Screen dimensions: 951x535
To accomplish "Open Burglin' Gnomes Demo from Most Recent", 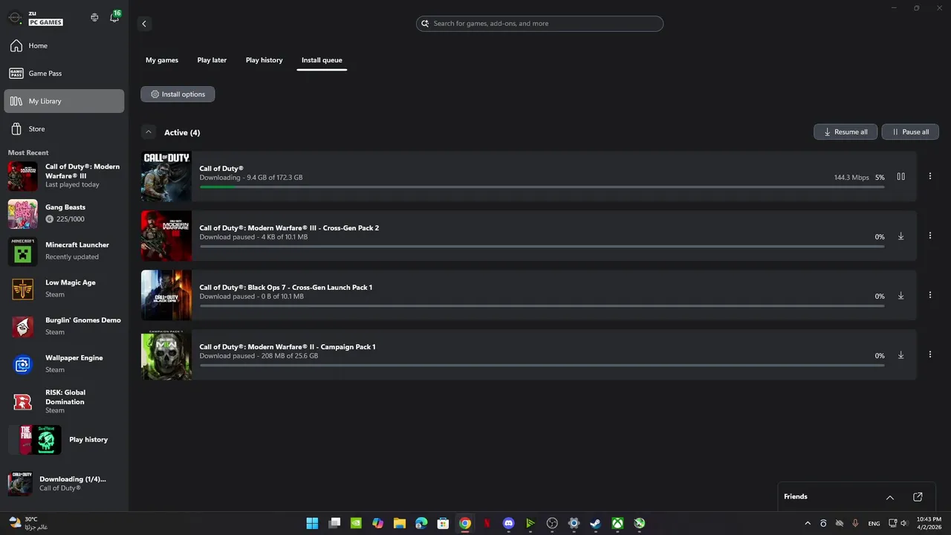I will (x=64, y=326).
